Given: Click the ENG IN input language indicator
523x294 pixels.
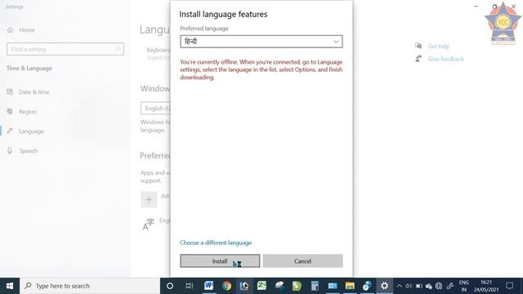Looking at the screenshot, I should click(464, 286).
